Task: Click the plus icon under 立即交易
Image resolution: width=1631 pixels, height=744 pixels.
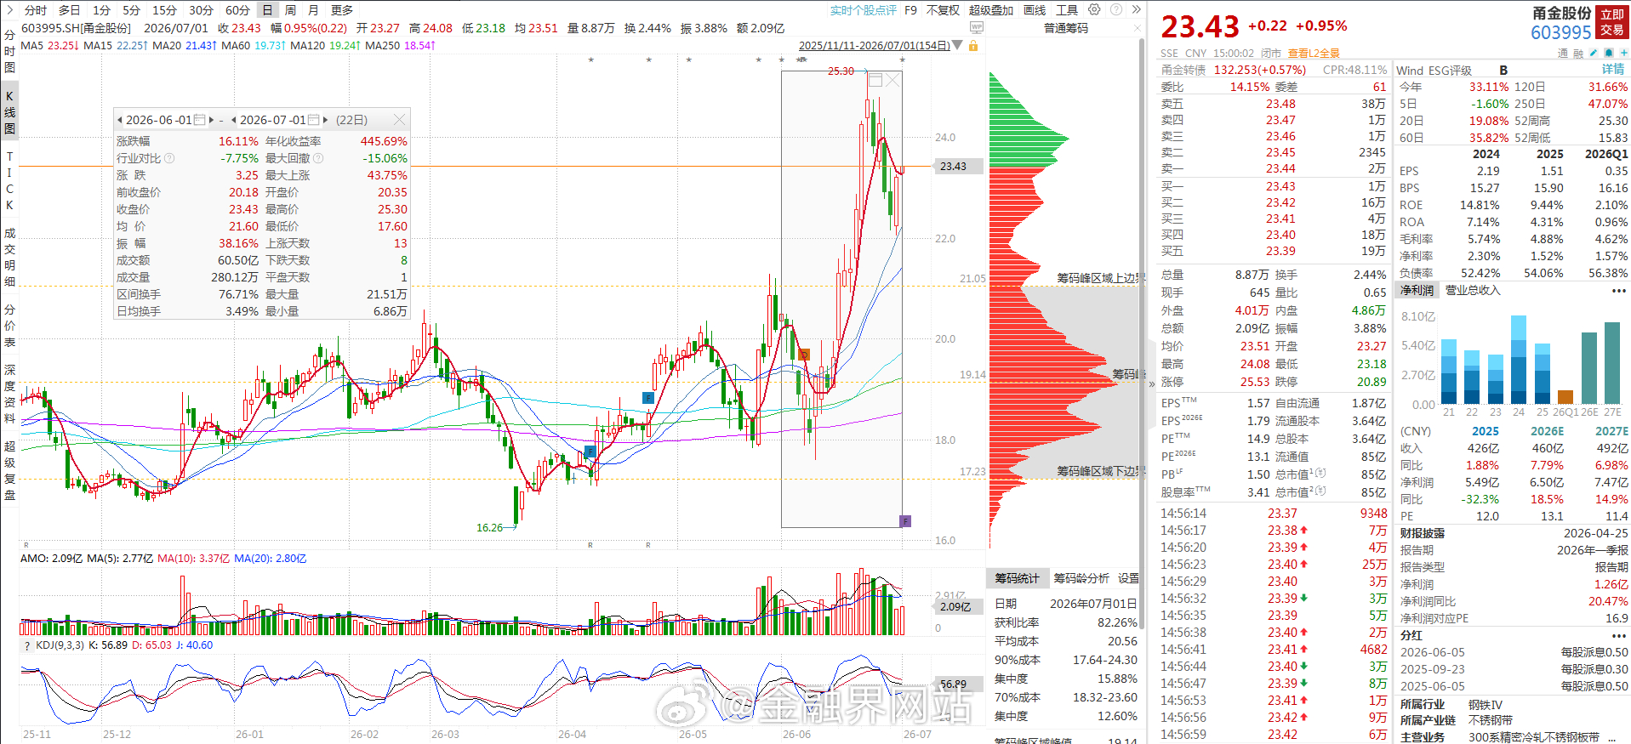Action: click(1623, 53)
